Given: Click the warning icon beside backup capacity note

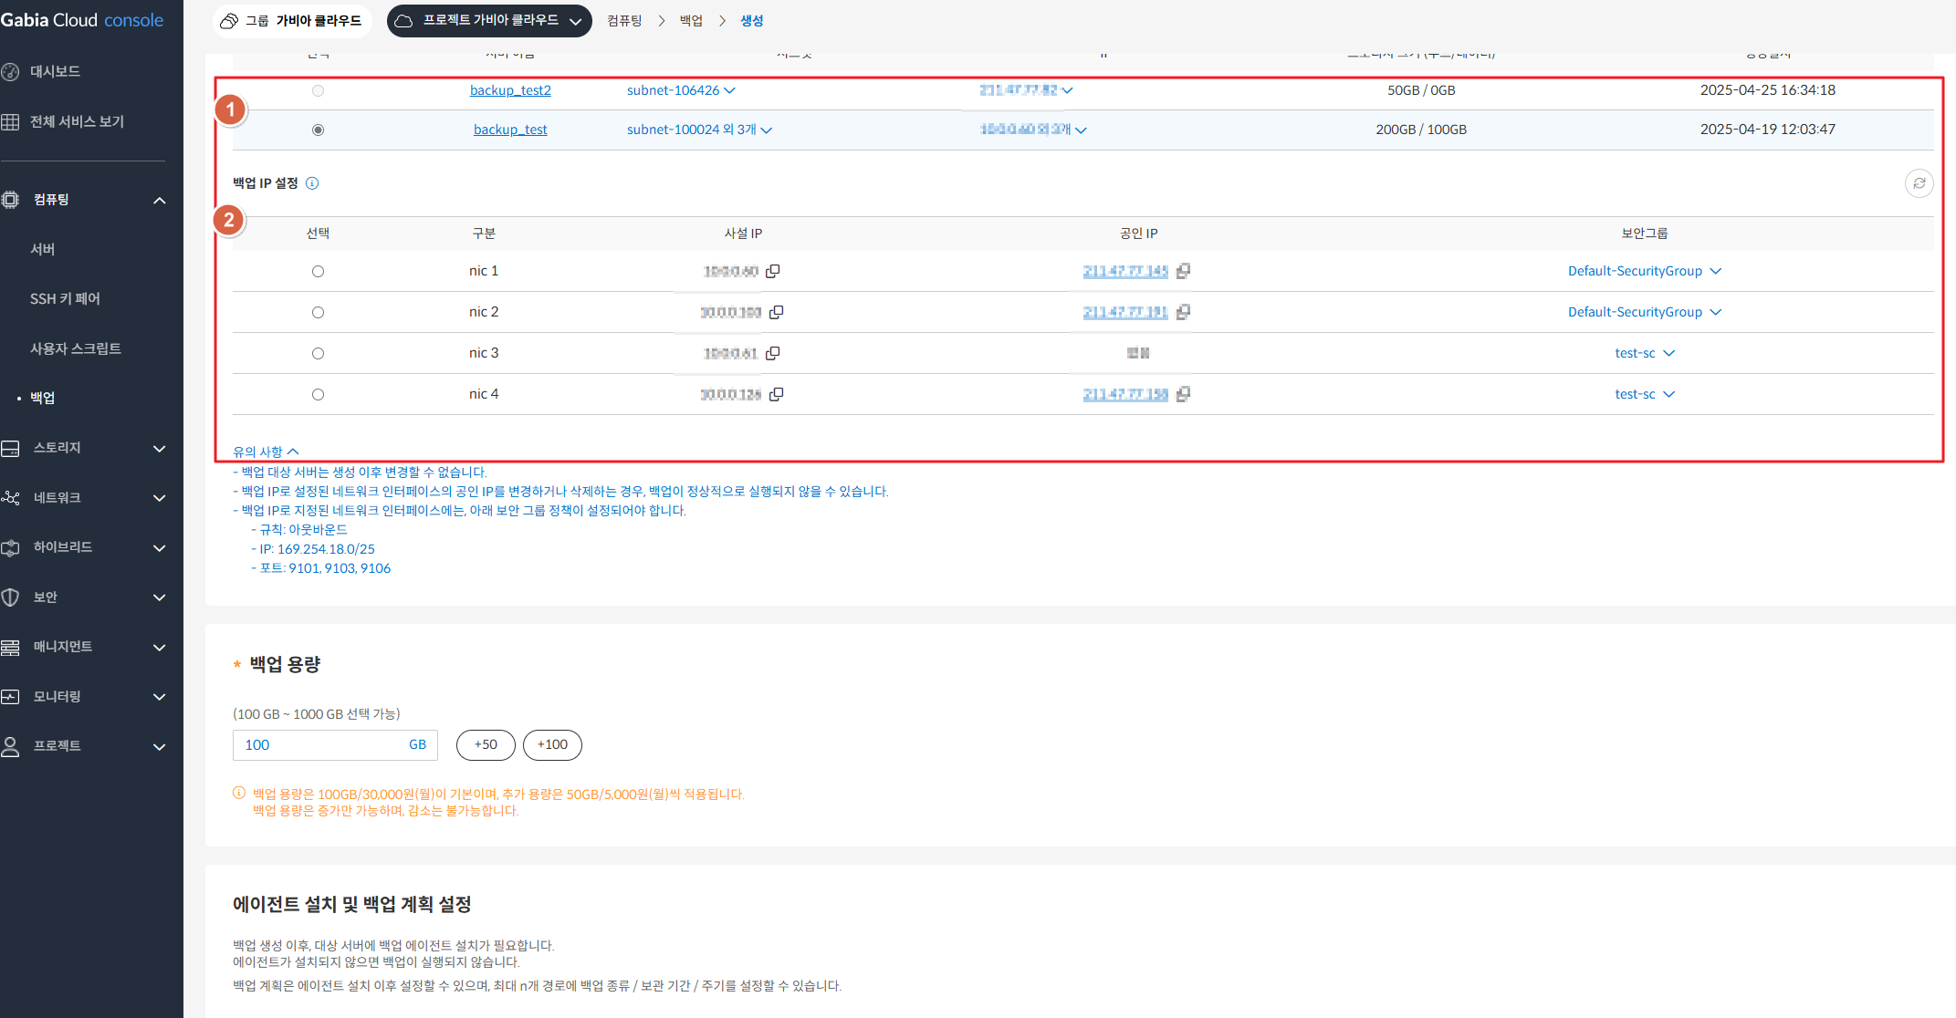Looking at the screenshot, I should coord(239,793).
